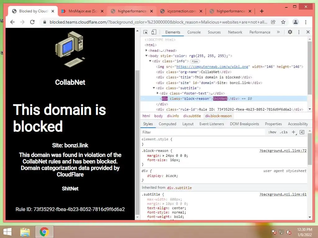Click the lock icon in address bar
Screen dimensions: 318x238
point(45,22)
